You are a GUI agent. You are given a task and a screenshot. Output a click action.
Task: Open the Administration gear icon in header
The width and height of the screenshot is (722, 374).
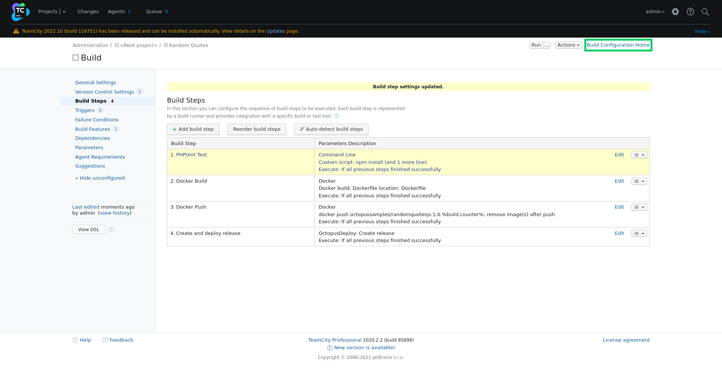click(x=675, y=12)
